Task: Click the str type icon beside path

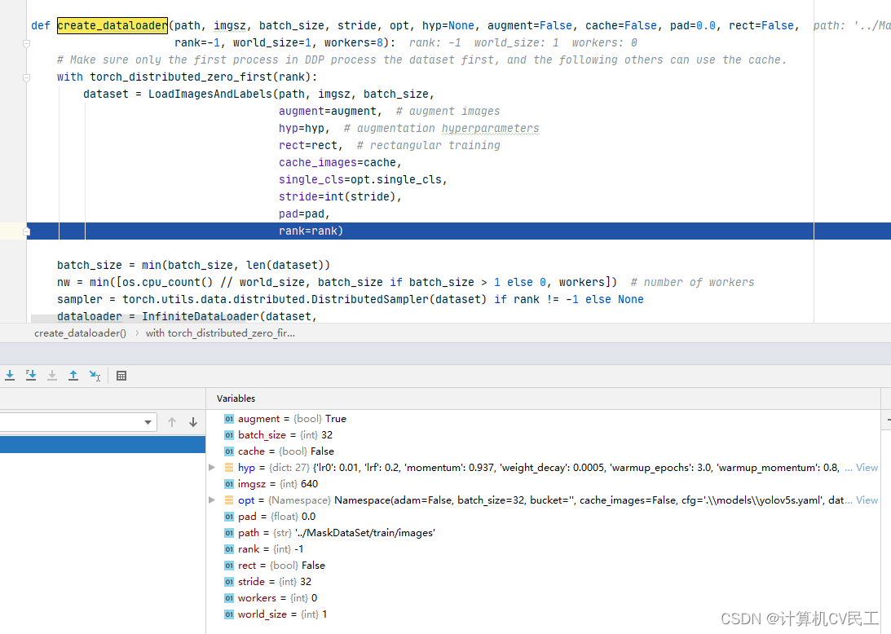Action: pos(229,533)
